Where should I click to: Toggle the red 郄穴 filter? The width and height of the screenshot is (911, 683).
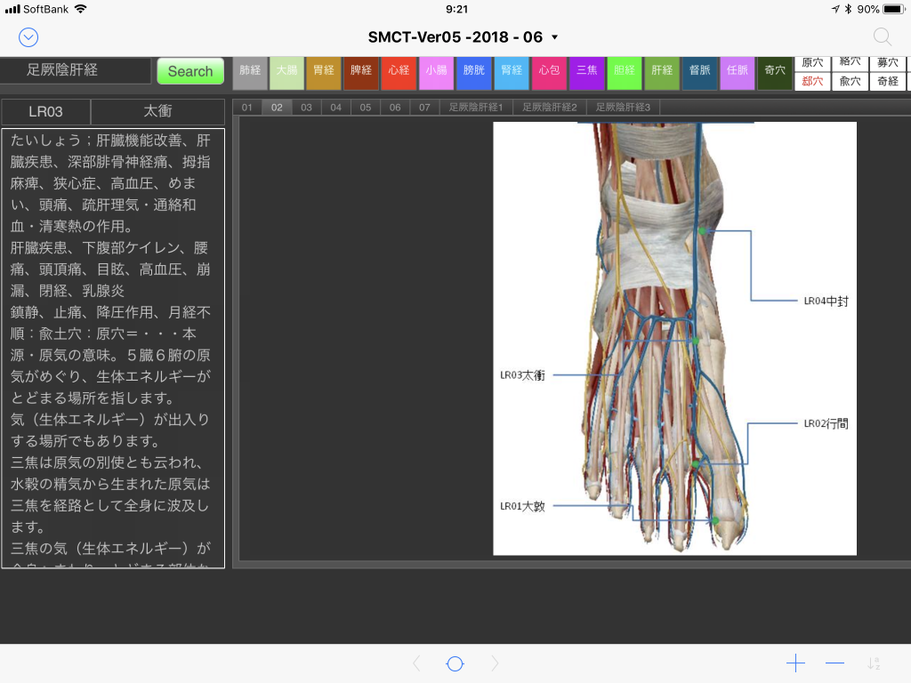pos(812,81)
